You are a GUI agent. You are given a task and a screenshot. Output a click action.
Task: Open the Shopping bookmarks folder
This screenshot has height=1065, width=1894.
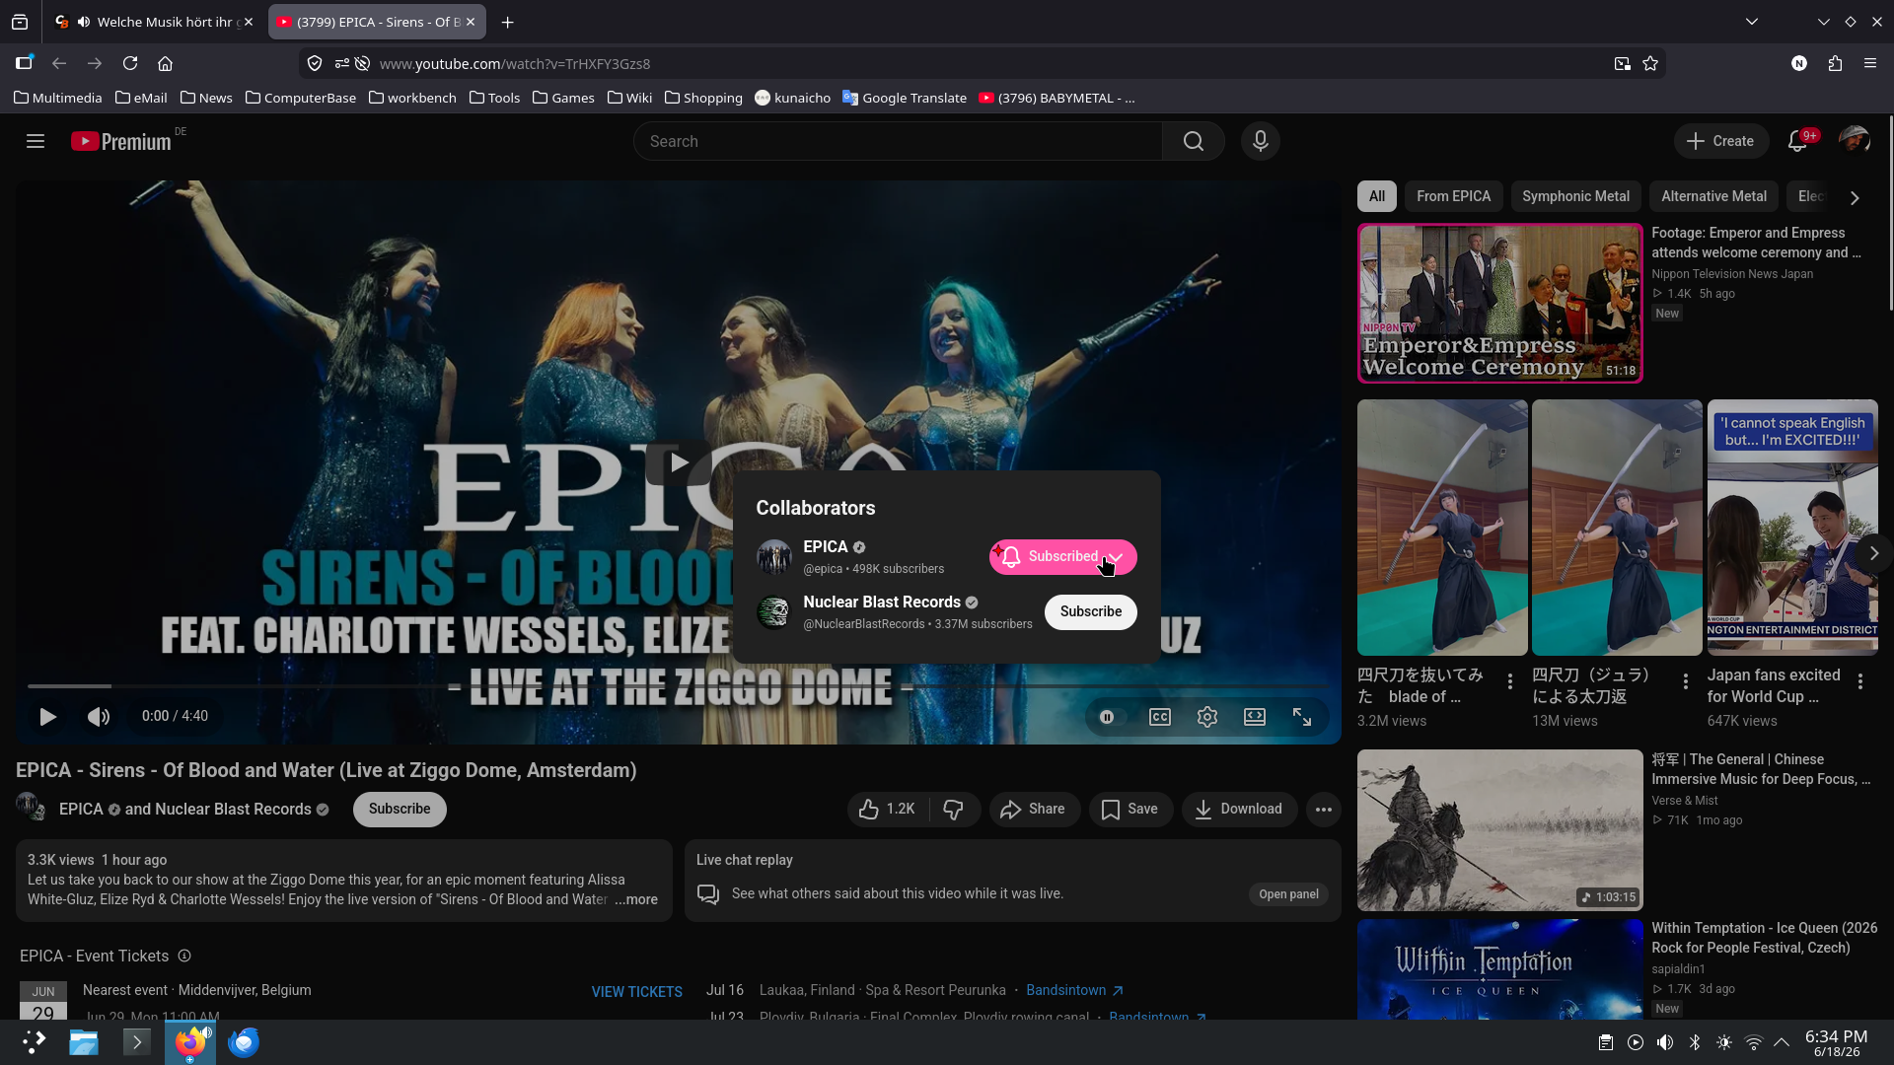tap(703, 98)
